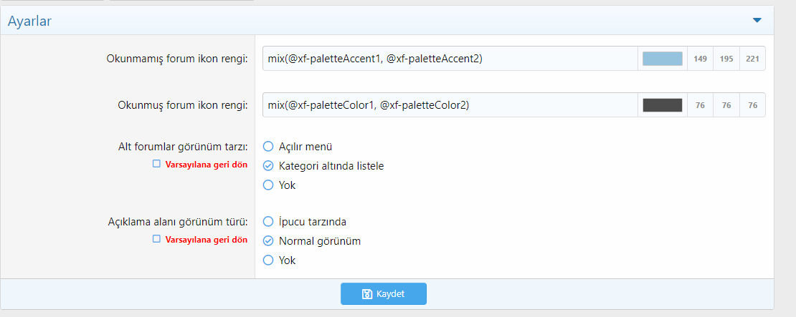The width and height of the screenshot is (796, 317).
Task: Click the Kaydet save button
Action: coord(383,293)
